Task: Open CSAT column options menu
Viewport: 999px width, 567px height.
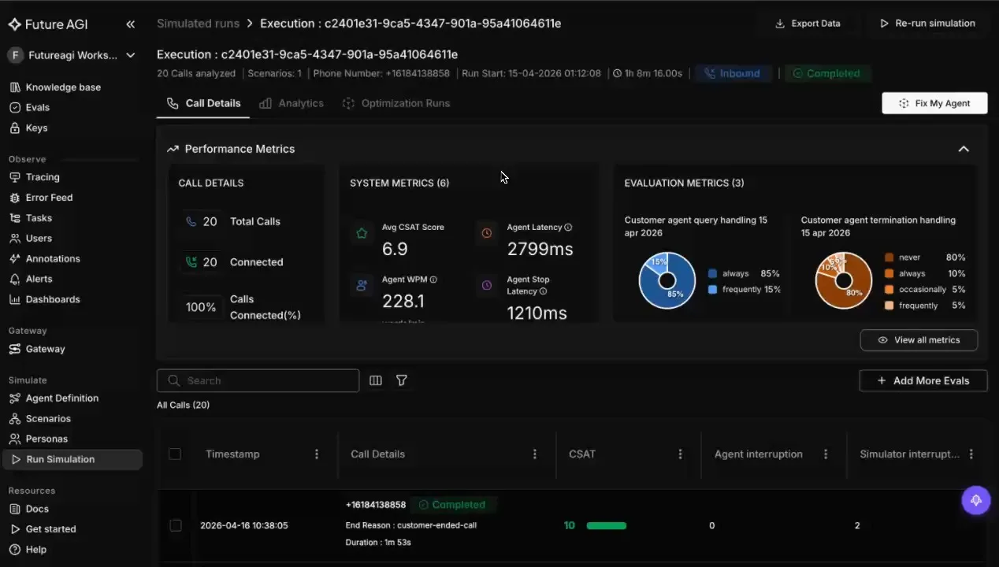Action: [x=681, y=454]
